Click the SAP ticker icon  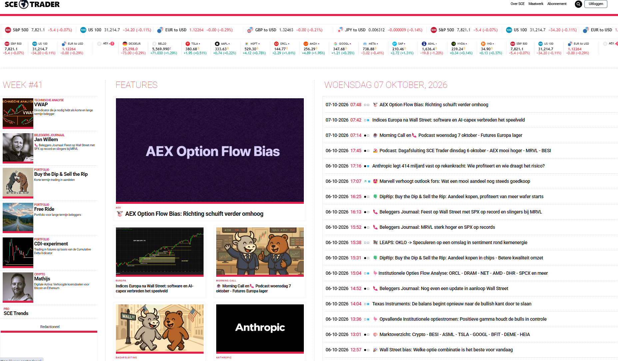(x=394, y=44)
